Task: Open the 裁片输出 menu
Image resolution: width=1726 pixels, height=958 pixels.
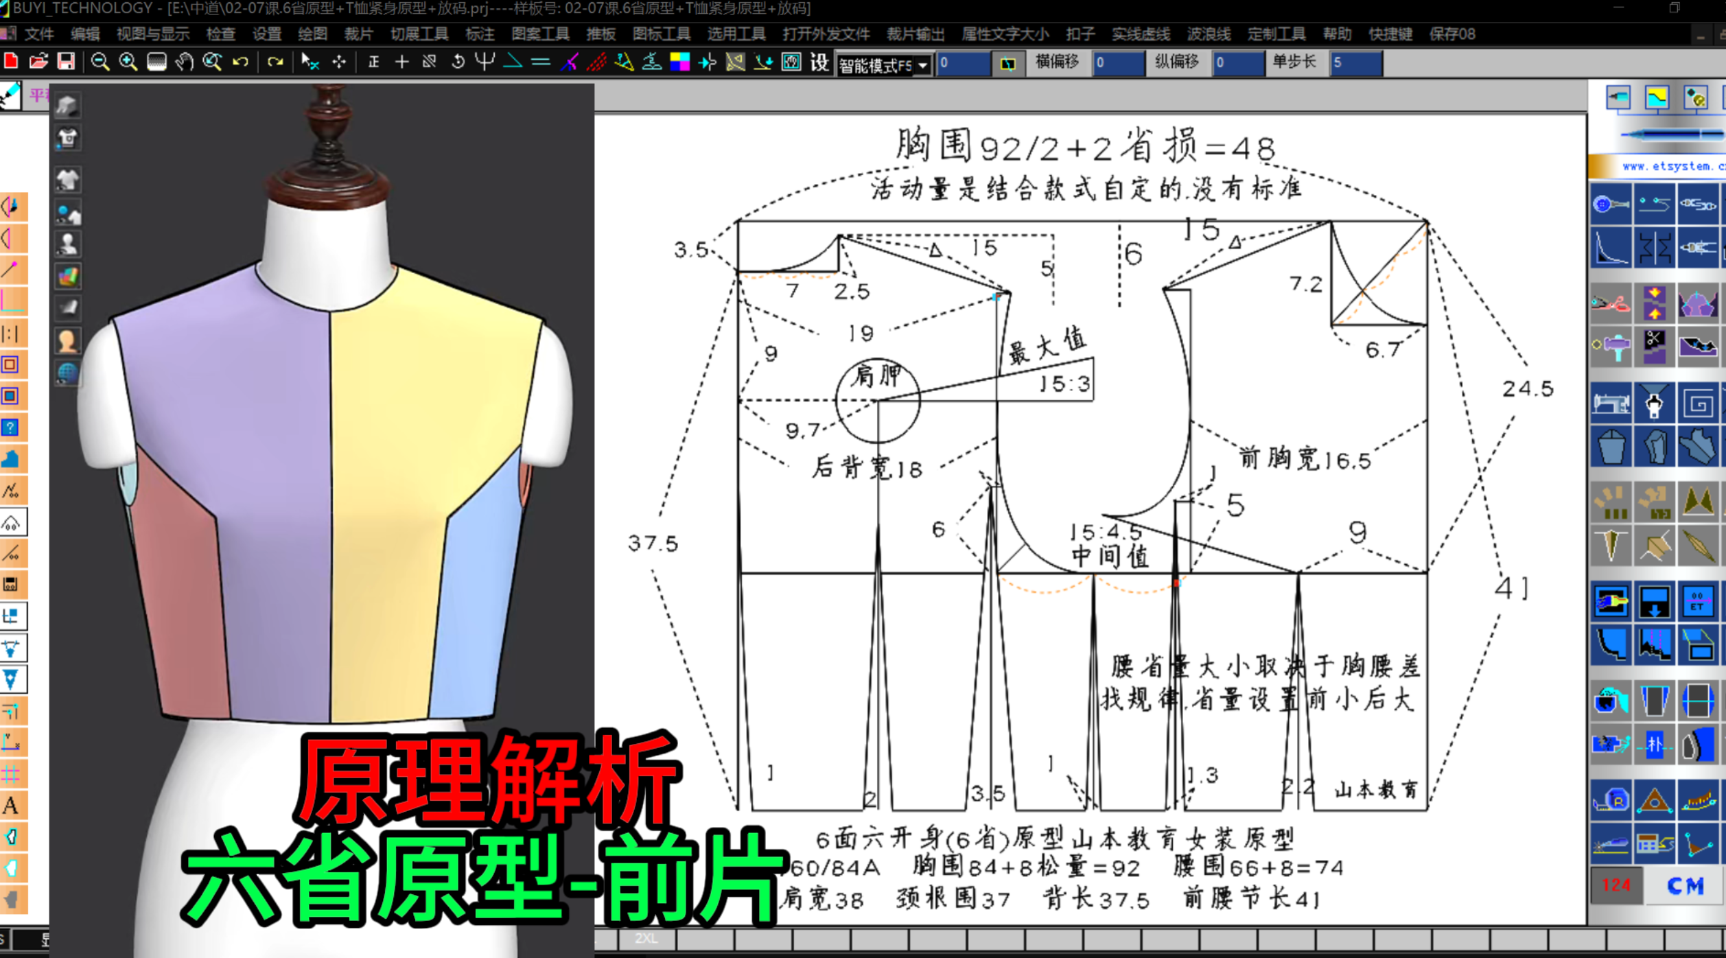Action: point(916,34)
